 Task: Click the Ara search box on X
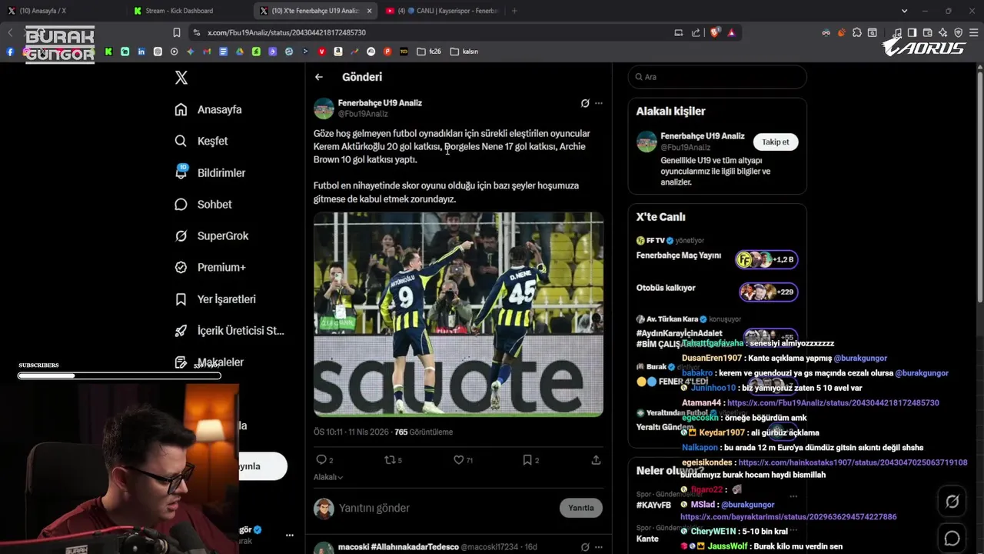coord(717,77)
